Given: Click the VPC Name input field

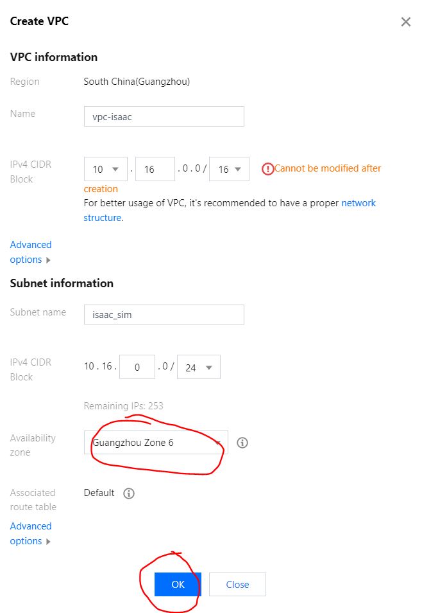Looking at the screenshot, I should 164,116.
